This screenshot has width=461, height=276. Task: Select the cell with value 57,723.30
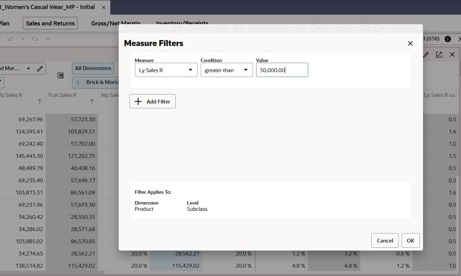(x=72, y=120)
